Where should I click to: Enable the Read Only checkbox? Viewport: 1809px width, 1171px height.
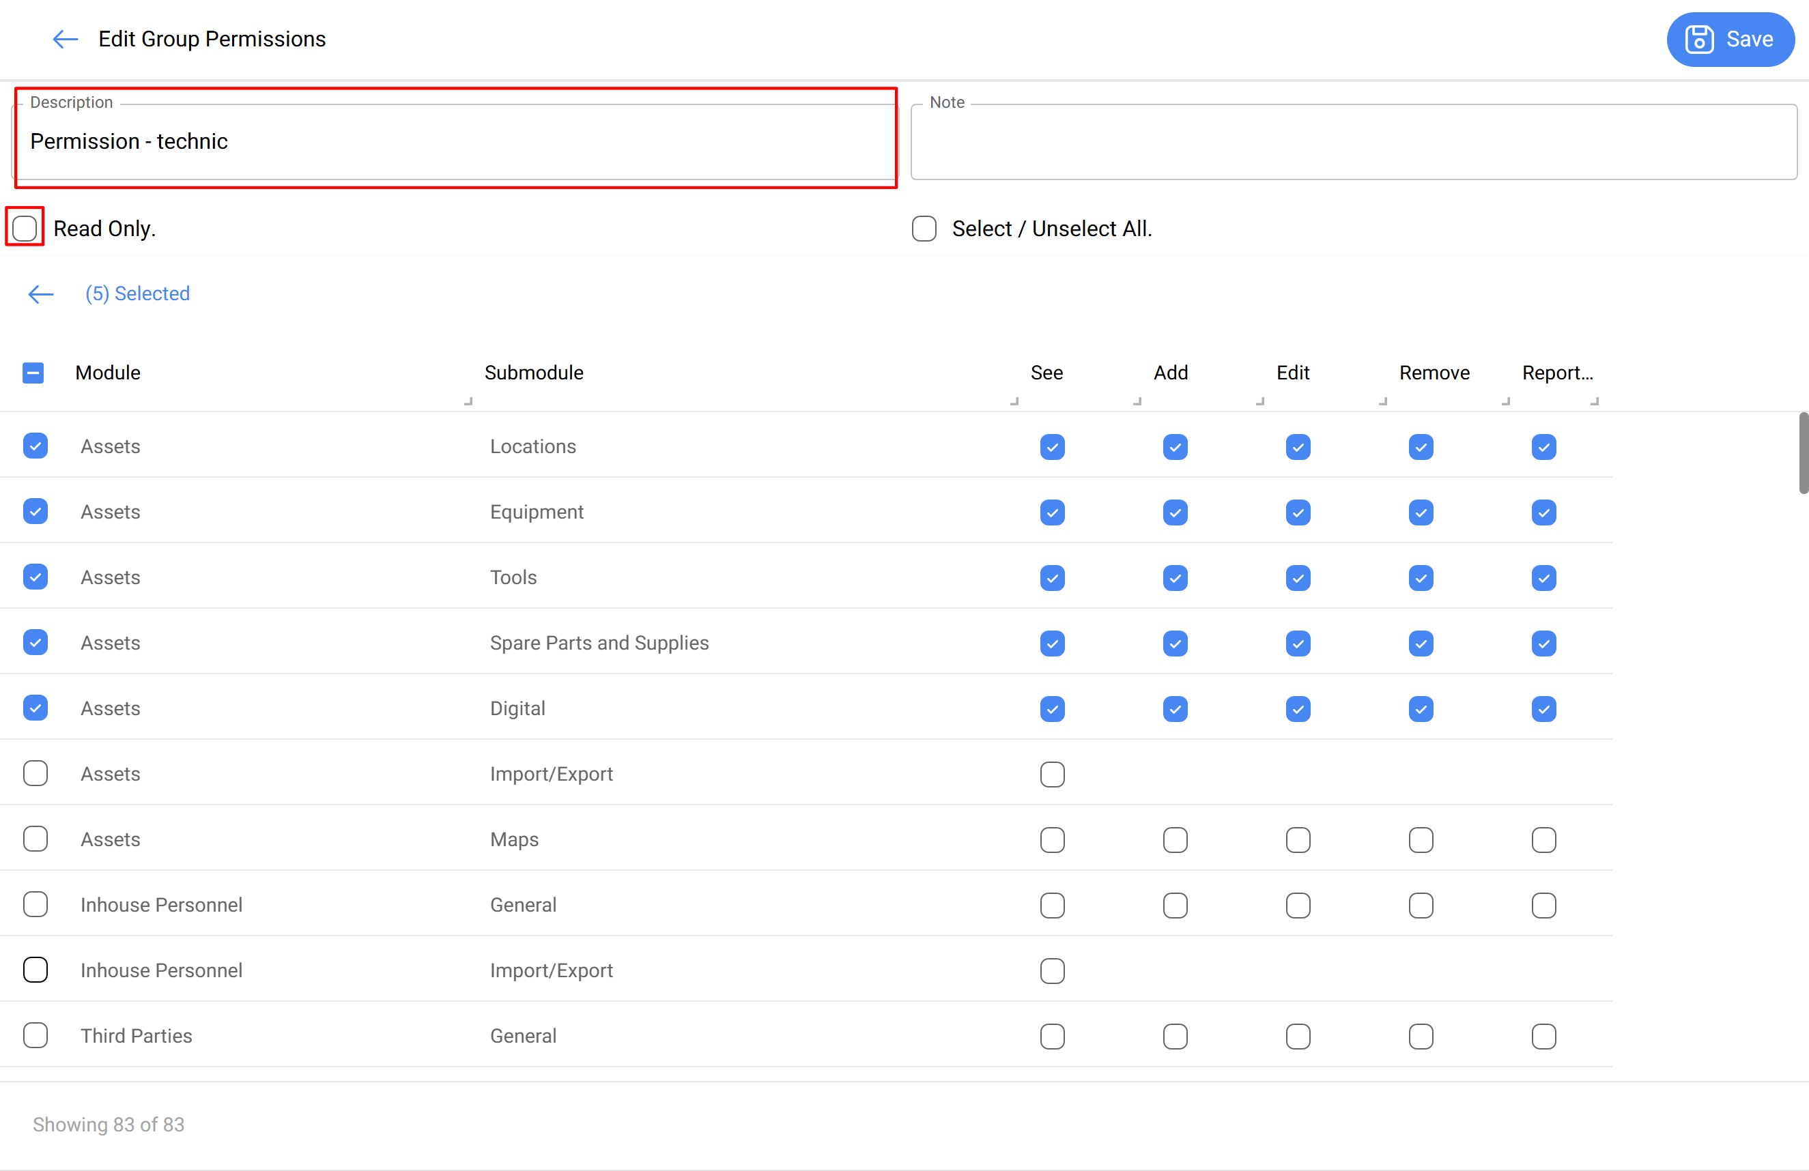point(25,229)
